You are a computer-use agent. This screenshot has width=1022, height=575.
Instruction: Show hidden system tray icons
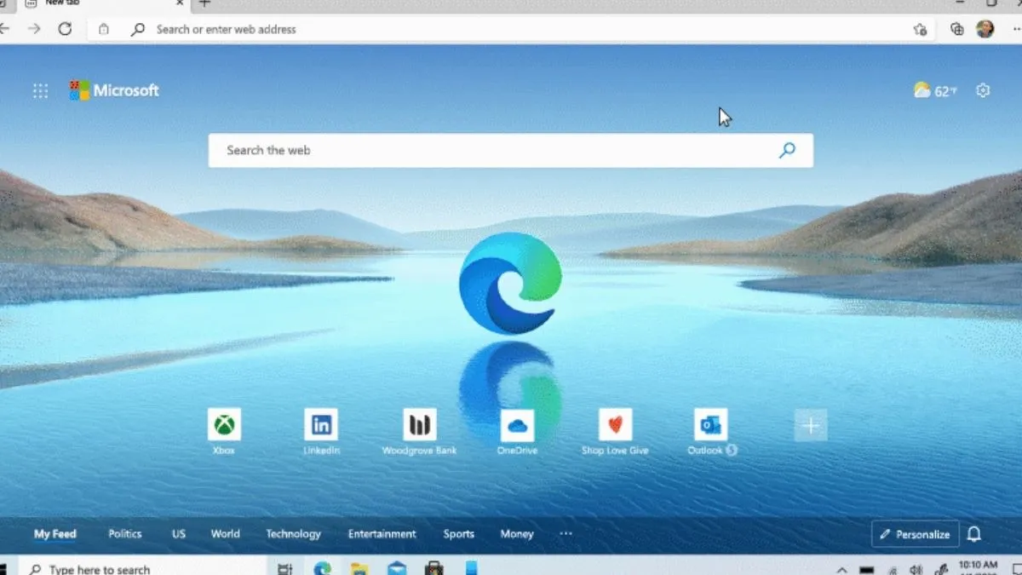841,569
